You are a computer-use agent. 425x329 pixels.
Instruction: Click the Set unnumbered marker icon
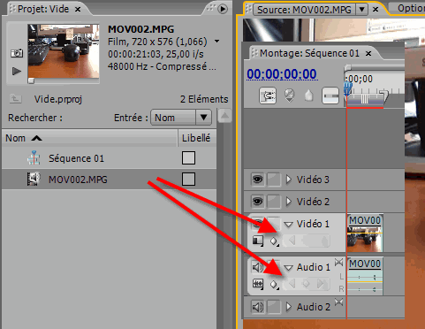tap(308, 96)
